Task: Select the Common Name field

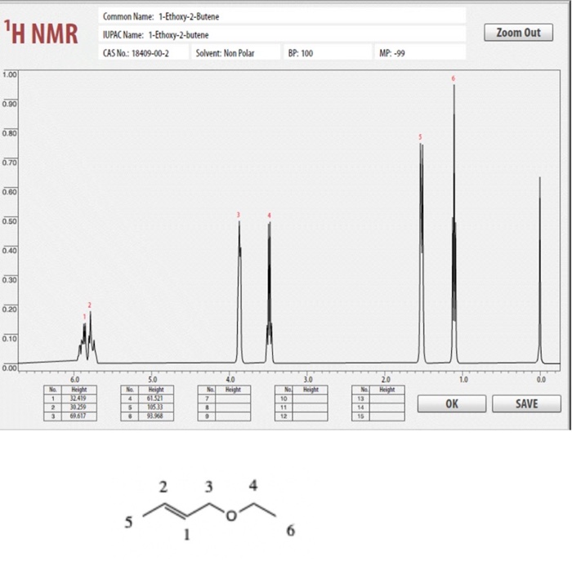Action: pyautogui.click(x=282, y=16)
